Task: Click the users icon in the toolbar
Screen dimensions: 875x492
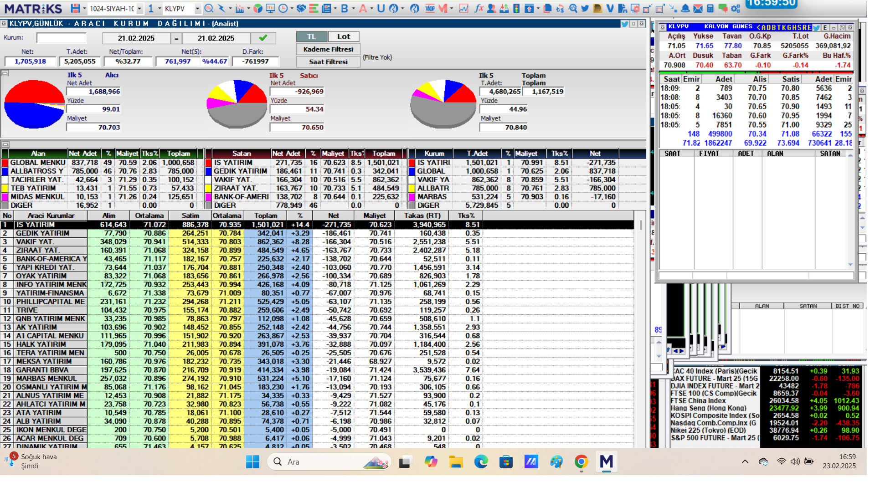Action: click(x=491, y=9)
